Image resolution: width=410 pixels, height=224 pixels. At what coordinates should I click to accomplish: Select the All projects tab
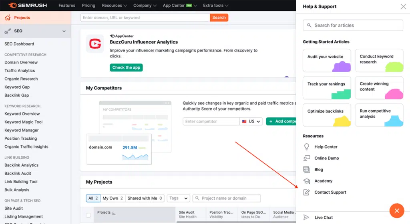pos(93,198)
